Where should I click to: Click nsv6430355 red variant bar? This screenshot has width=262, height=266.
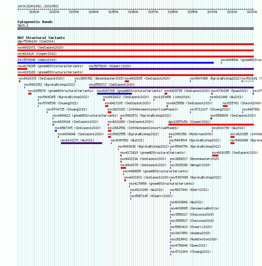pos(215,156)
